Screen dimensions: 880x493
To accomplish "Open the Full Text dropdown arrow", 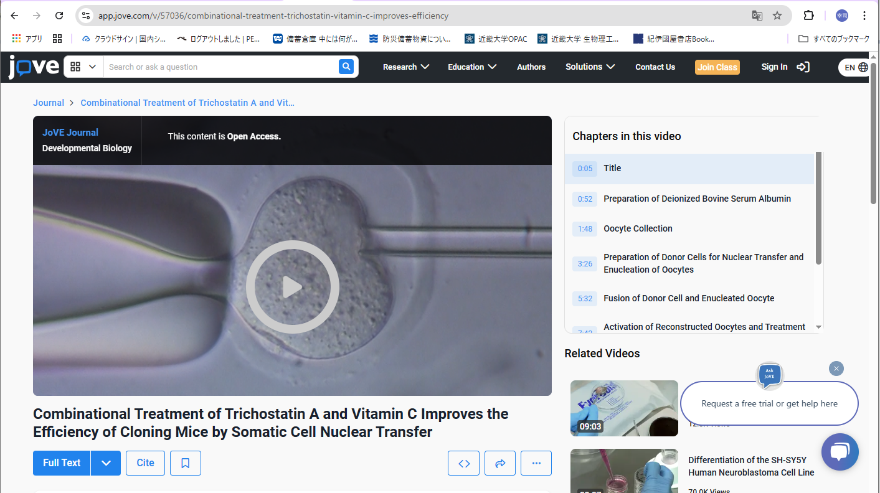I will coord(106,463).
